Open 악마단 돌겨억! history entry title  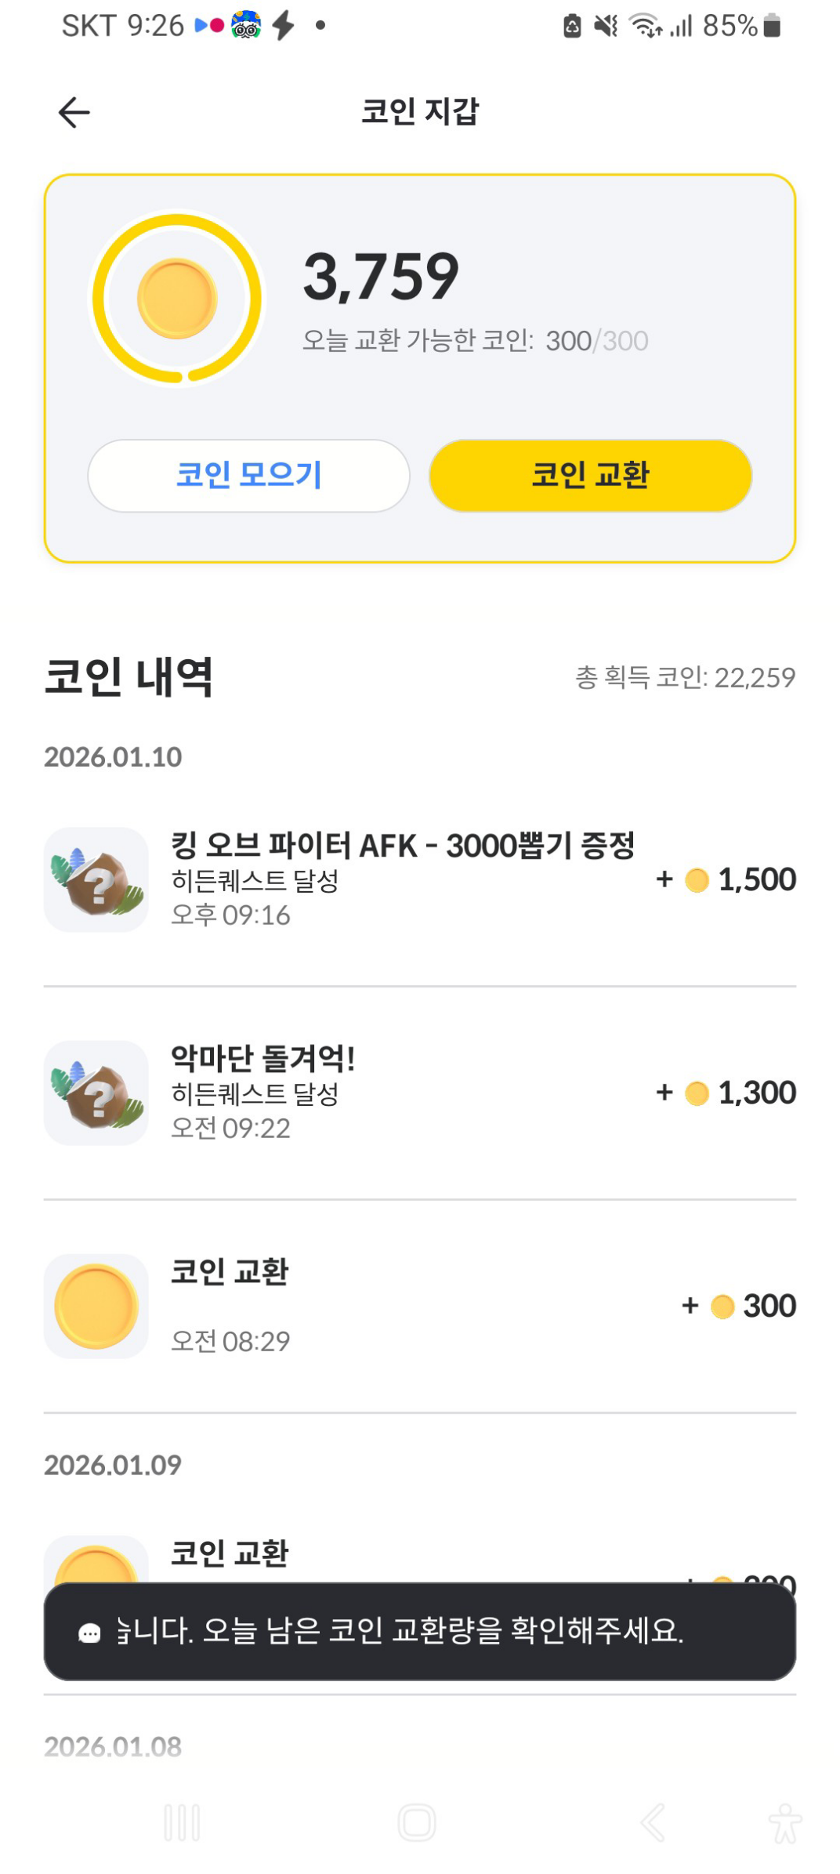click(263, 1058)
